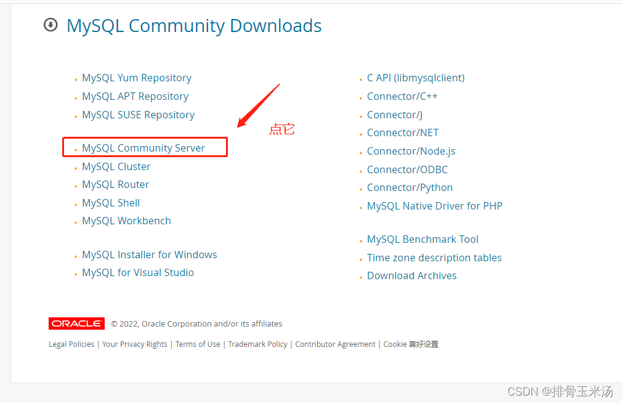Screen dimensions: 622x403
Task: Go to the MySQL Router download page
Action: pyautogui.click(x=115, y=185)
